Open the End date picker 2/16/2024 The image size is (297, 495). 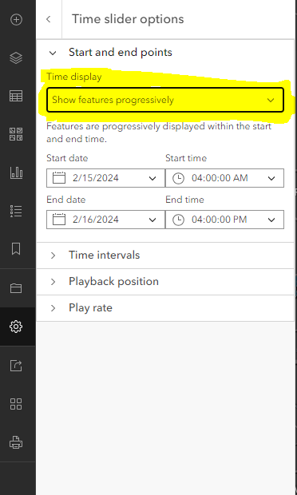click(105, 220)
